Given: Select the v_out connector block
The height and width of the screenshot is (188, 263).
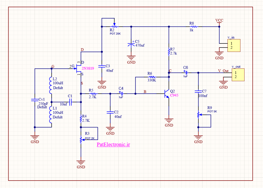Looking at the screenshot, I should pos(238,75).
